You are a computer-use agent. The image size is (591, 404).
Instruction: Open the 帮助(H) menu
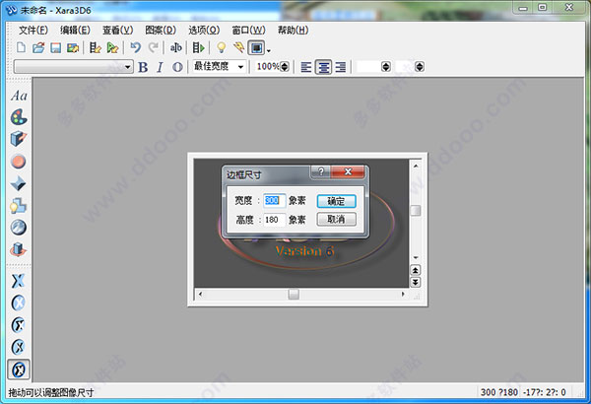[x=293, y=31]
